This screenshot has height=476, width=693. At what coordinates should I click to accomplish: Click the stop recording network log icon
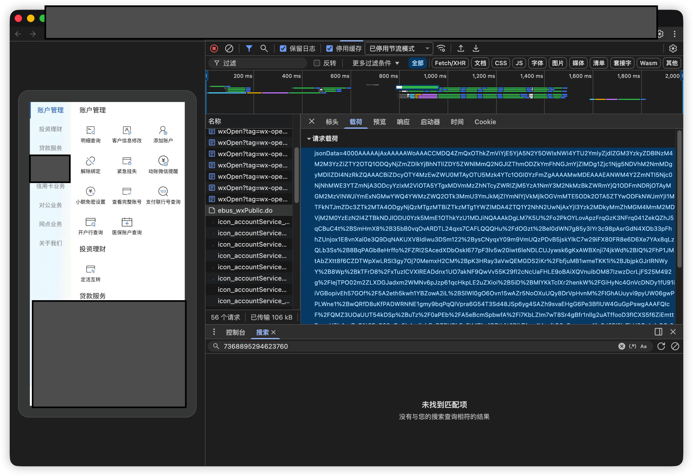coord(214,48)
